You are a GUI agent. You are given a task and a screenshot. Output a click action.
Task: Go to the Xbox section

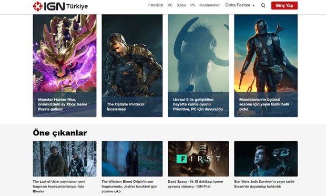point(181,5)
